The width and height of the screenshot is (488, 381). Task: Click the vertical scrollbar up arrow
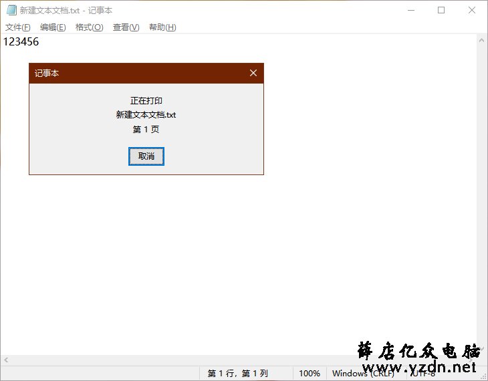tap(481, 40)
